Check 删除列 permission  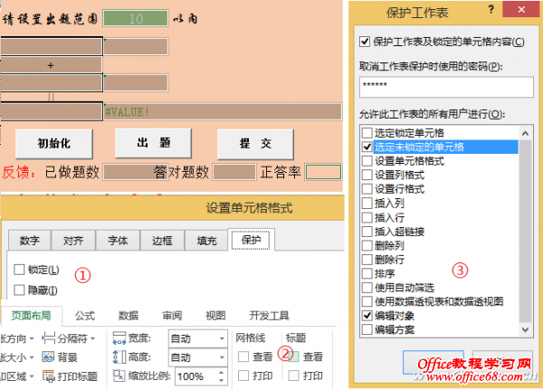point(367,245)
